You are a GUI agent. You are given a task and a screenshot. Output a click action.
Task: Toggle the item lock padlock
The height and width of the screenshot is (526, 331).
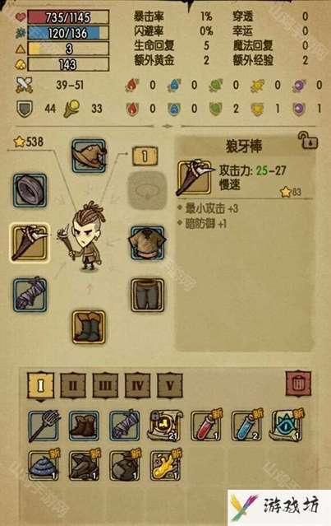click(307, 140)
